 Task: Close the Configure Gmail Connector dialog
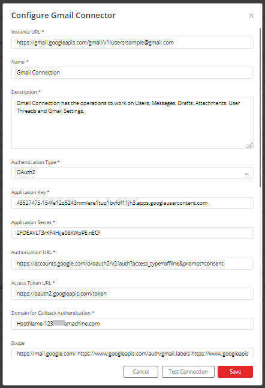(251, 16)
